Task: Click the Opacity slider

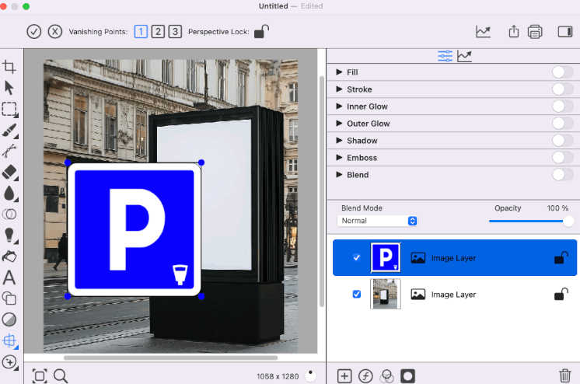Action: (x=529, y=221)
